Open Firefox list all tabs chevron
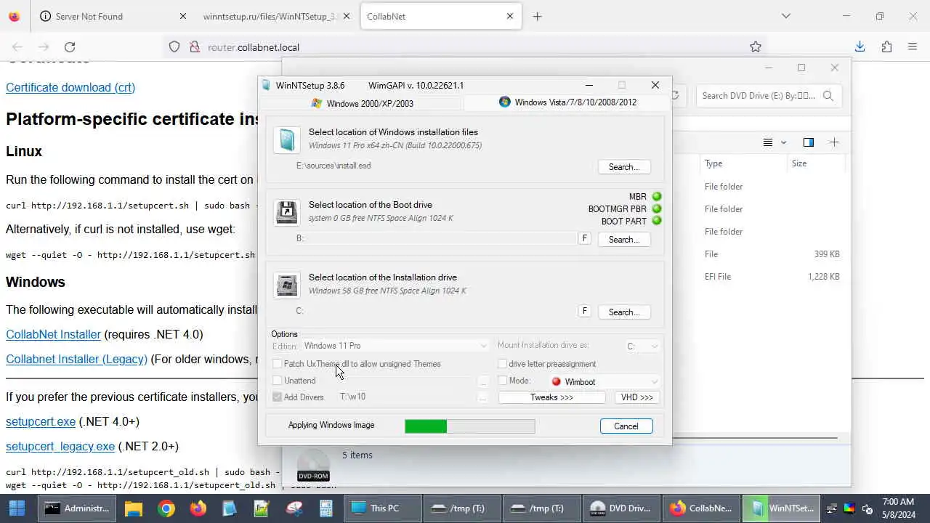 pyautogui.click(x=785, y=16)
